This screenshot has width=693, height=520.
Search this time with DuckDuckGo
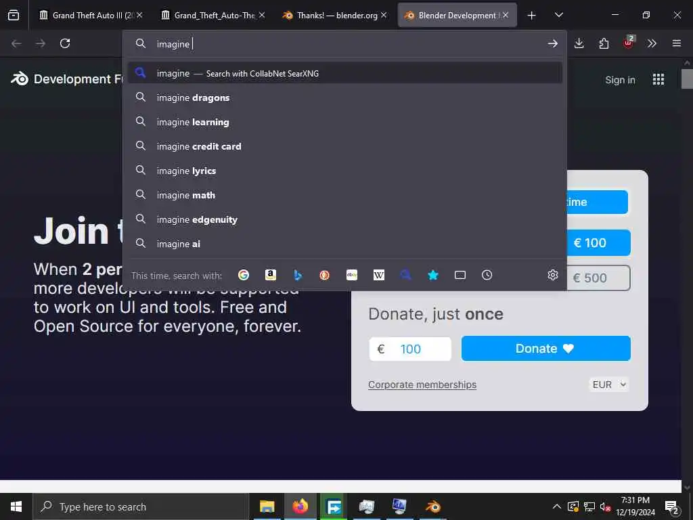pos(324,275)
